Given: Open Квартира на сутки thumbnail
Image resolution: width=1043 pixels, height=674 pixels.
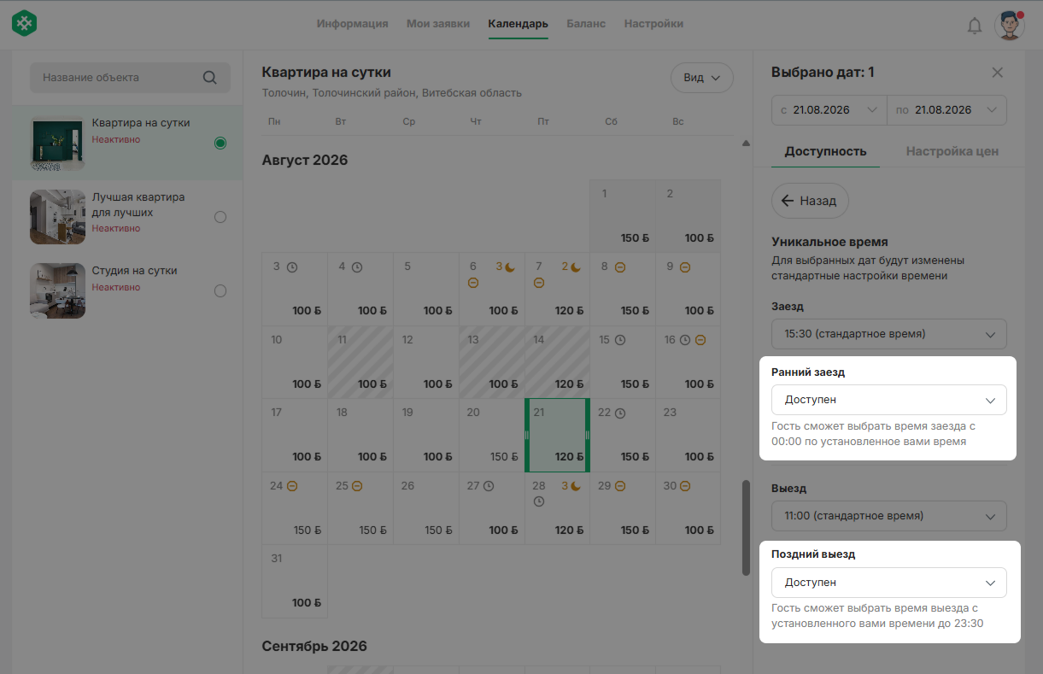Looking at the screenshot, I should pos(57,143).
